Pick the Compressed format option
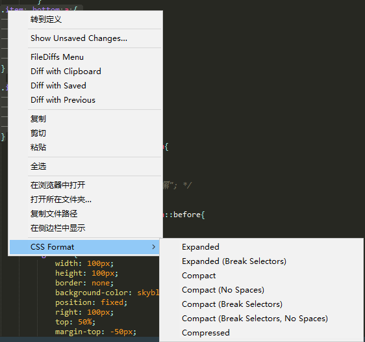 262,333
